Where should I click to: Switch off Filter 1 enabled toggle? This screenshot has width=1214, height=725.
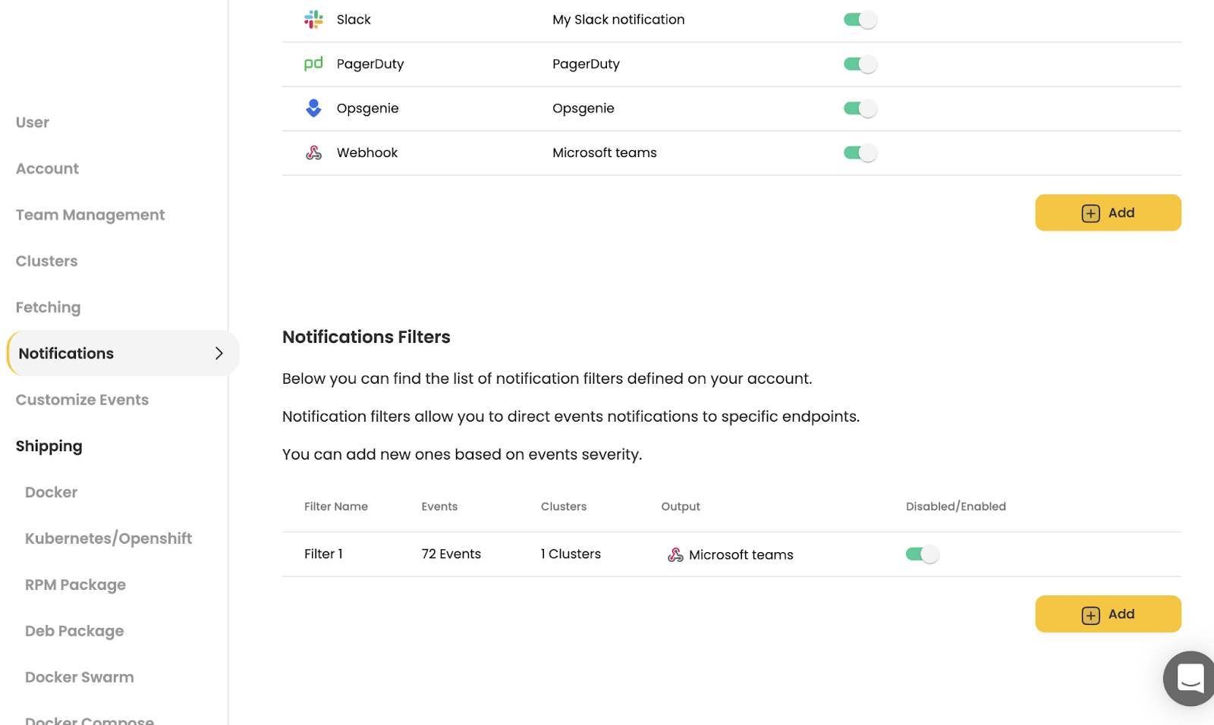(922, 554)
